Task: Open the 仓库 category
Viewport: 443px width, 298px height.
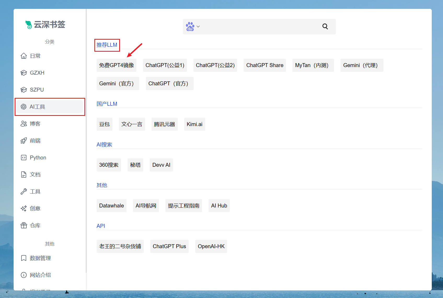Action: pos(49,225)
